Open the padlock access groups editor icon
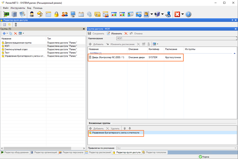 point(56,14)
